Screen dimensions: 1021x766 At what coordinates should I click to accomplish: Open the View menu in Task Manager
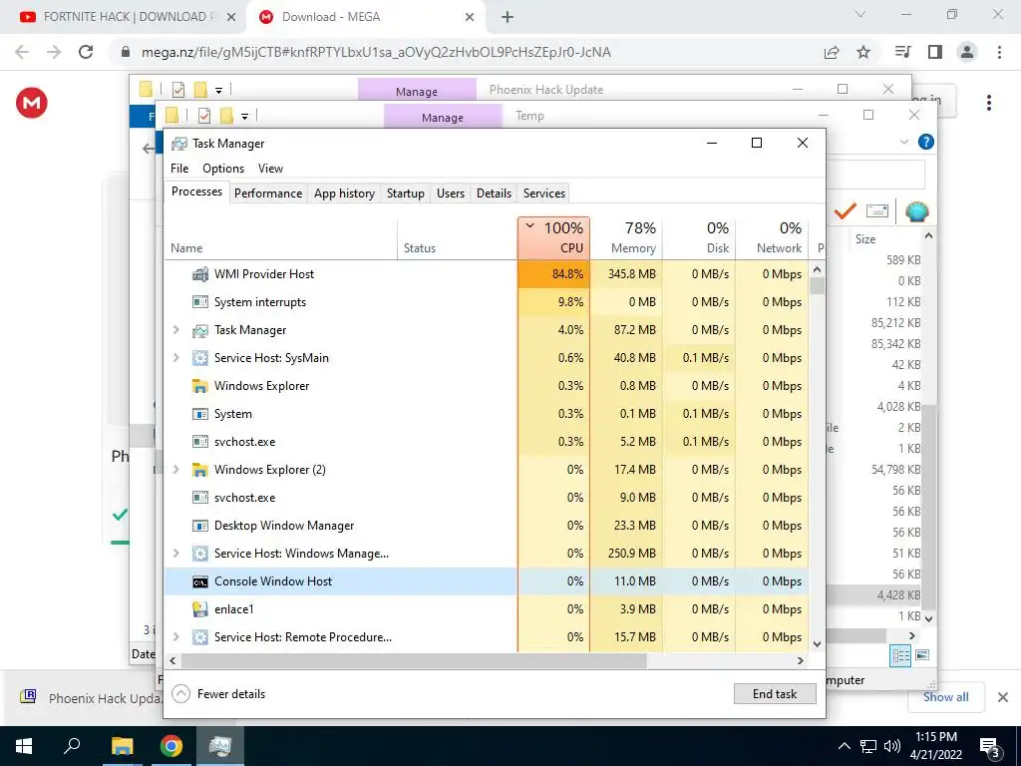(270, 168)
